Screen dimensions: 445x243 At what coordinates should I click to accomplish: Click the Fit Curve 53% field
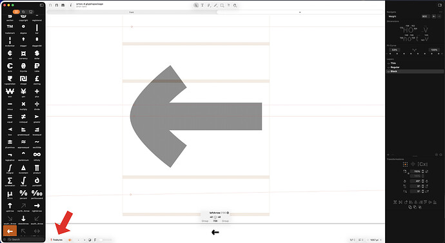(395, 50)
